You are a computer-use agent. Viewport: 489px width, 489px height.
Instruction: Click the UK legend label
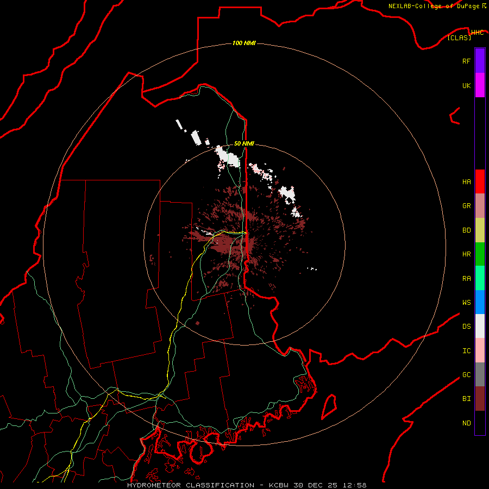point(466,85)
